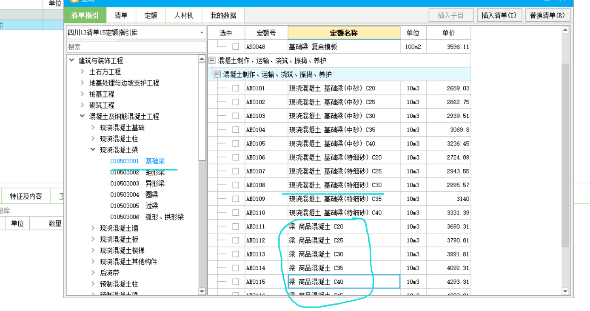Select 010503003 异形梁 tree item

tap(137, 183)
